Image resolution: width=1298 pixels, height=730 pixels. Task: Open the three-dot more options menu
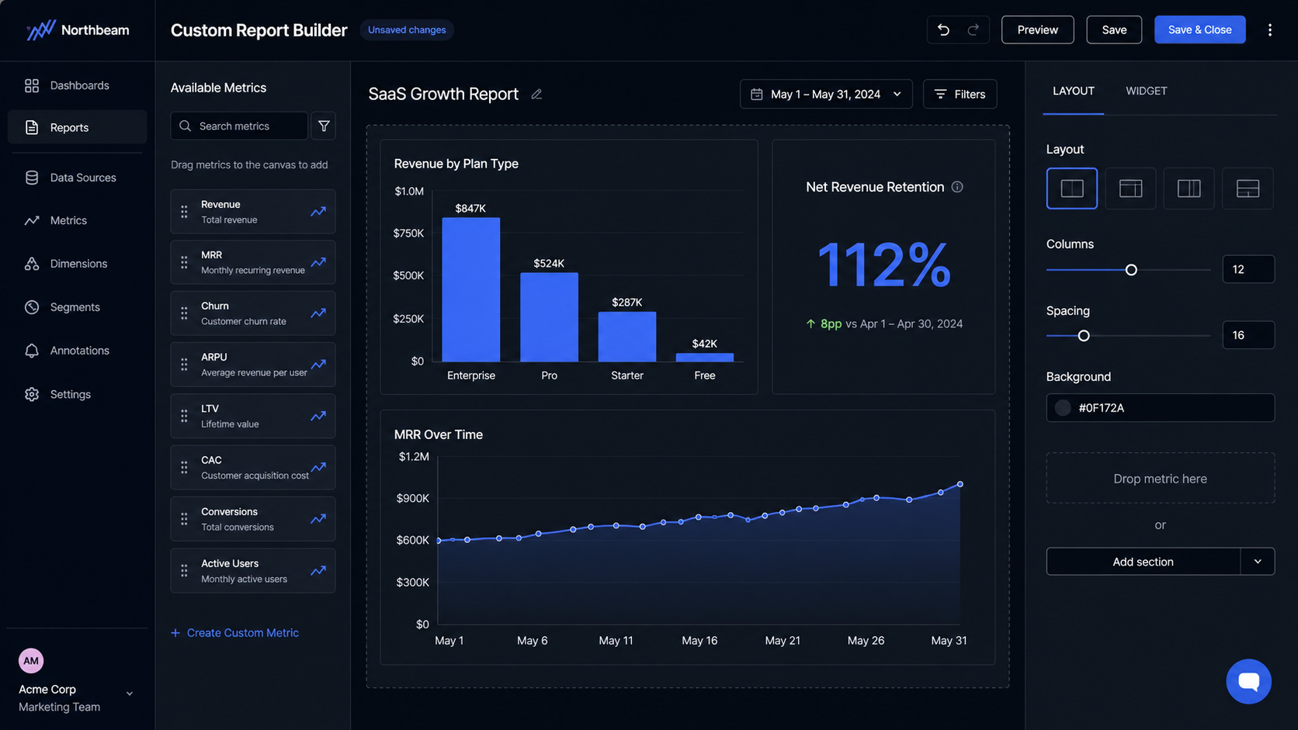coord(1270,29)
